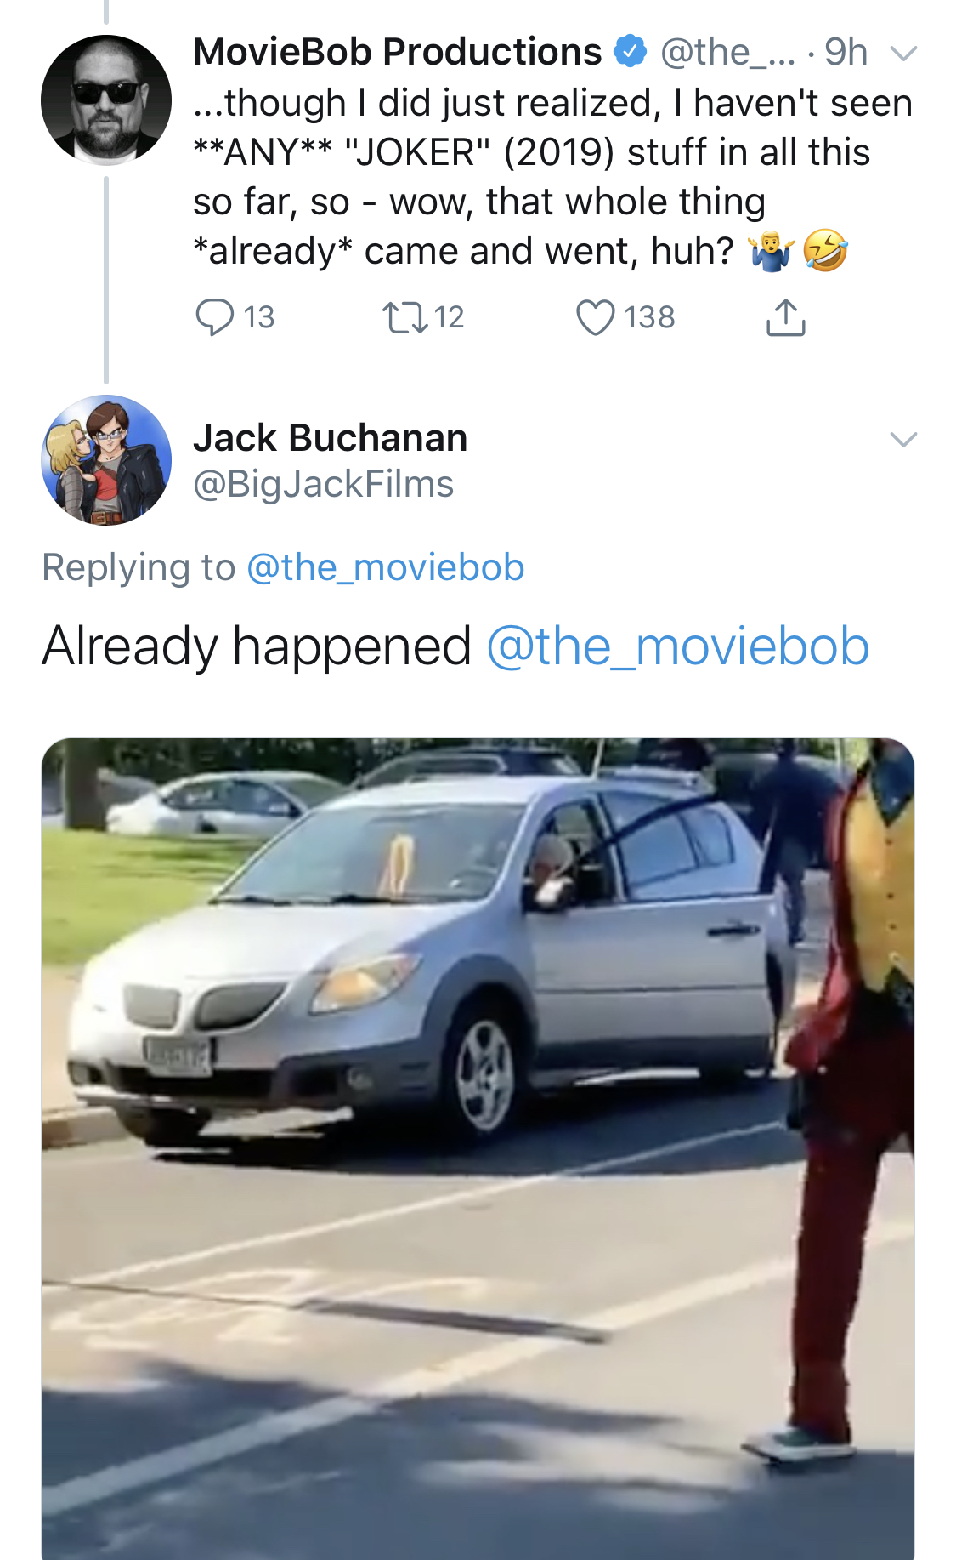956x1560 pixels.
Task: Tap the 12 retweets count
Action: pos(449,317)
